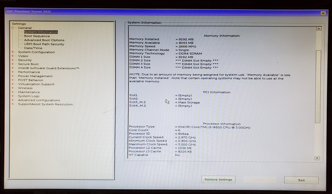The height and width of the screenshot is (194, 332).
Task: Expand the Maintenance section
Action: click(x=12, y=92)
